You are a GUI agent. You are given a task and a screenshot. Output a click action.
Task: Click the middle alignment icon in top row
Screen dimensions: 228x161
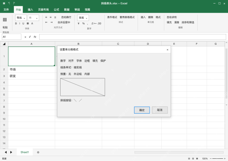51,17
